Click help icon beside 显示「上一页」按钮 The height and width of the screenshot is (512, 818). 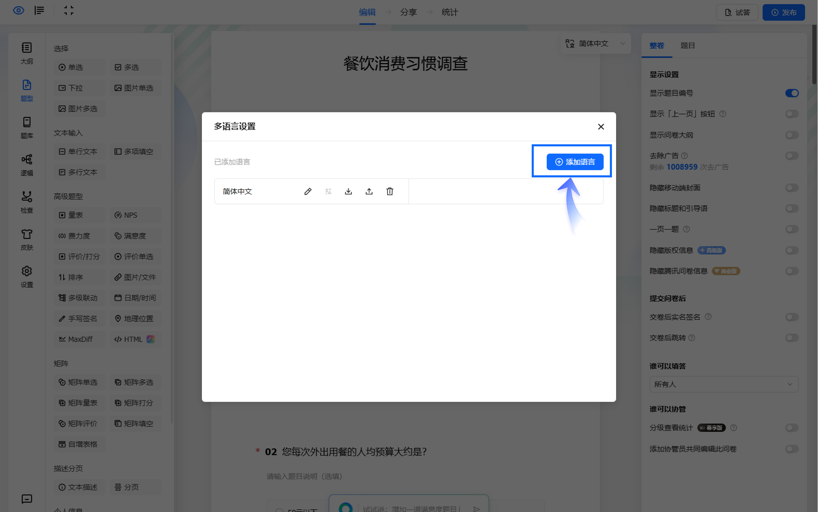(x=723, y=114)
